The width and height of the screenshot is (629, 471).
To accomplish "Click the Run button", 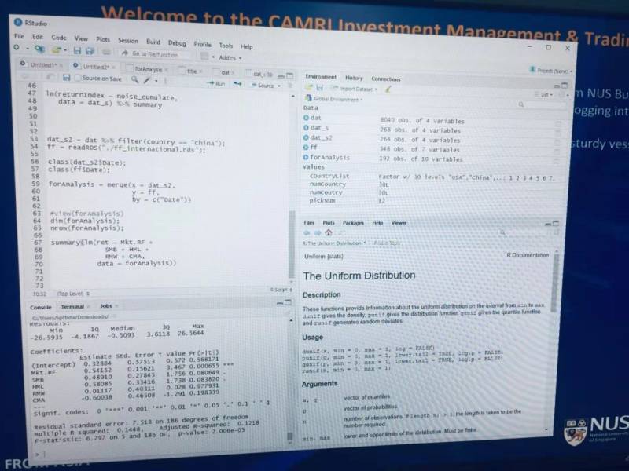I will 216,84.
